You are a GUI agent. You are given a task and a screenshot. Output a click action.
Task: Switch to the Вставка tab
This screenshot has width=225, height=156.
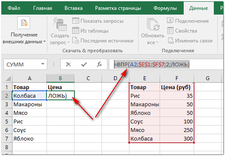pyautogui.click(x=74, y=8)
